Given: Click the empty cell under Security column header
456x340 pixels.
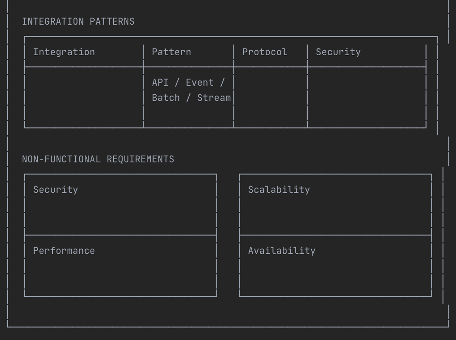Looking at the screenshot, I should [x=366, y=98].
